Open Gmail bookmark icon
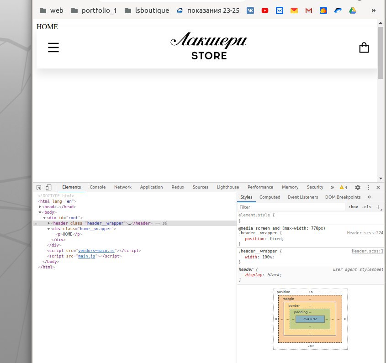This screenshot has width=386, height=363. 309,11
